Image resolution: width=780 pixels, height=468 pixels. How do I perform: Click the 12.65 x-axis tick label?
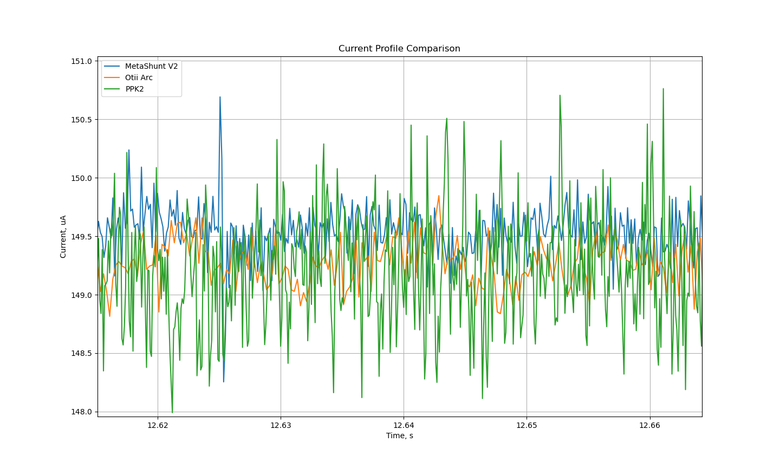coord(526,425)
